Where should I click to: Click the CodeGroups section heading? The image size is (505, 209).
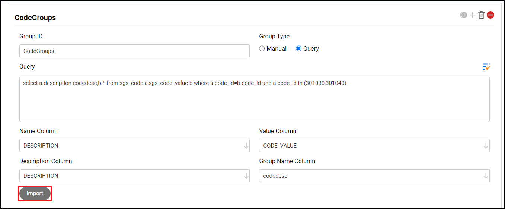tap(35, 18)
